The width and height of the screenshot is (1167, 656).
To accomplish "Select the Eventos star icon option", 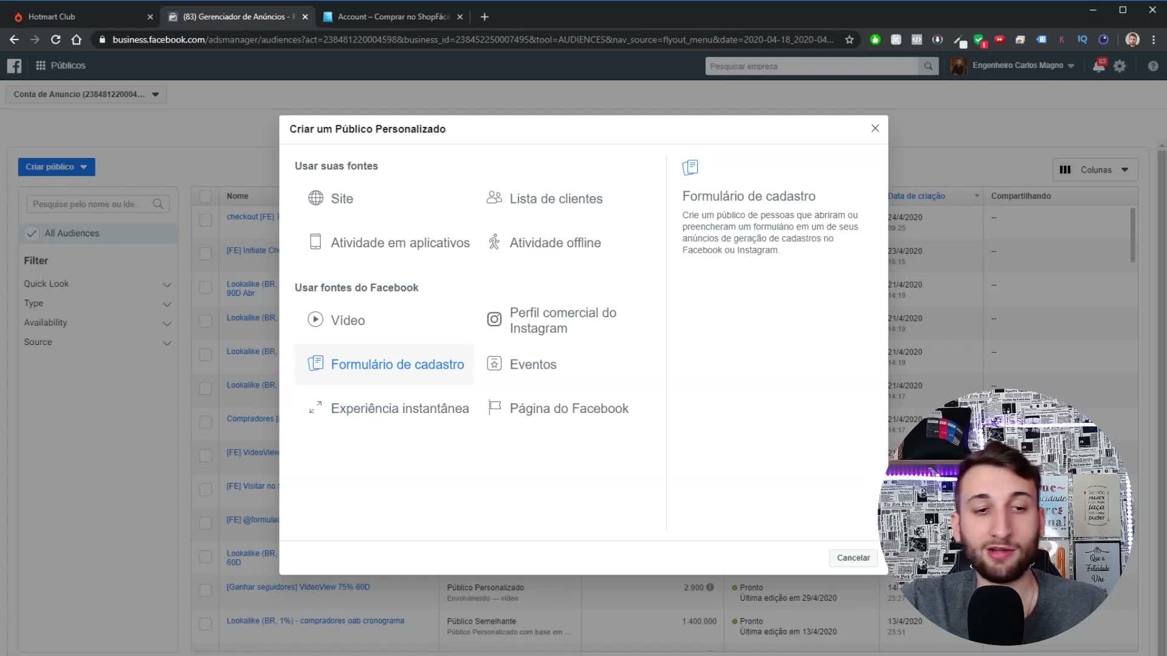I will [494, 364].
